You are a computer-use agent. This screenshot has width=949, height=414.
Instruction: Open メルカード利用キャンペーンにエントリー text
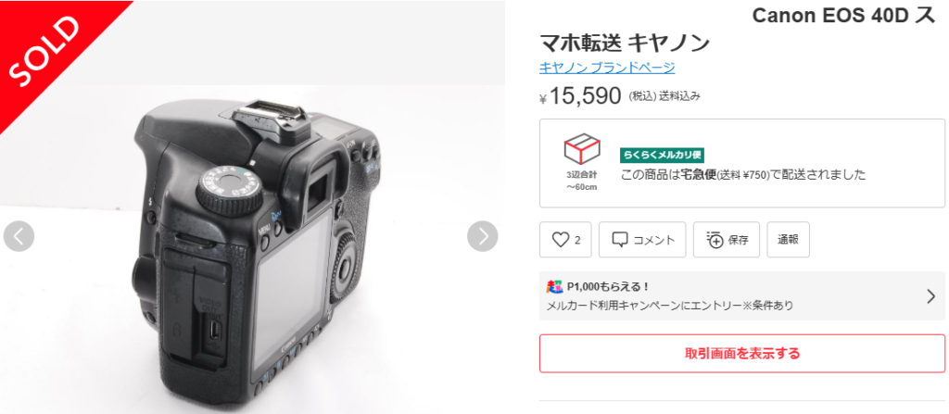click(669, 306)
